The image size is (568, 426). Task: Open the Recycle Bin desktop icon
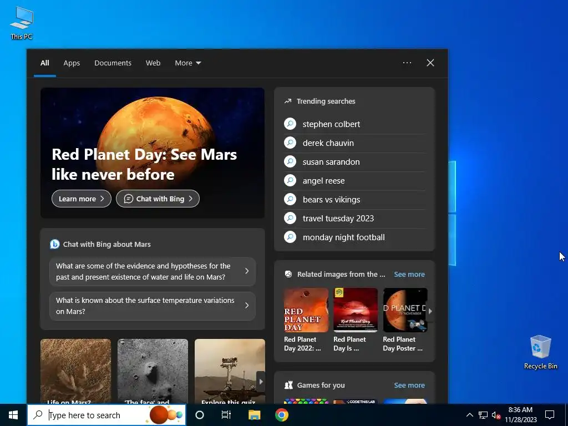coord(540,352)
